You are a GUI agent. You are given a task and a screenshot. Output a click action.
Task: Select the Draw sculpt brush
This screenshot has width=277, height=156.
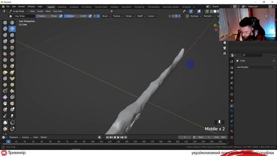[x=5, y=23]
